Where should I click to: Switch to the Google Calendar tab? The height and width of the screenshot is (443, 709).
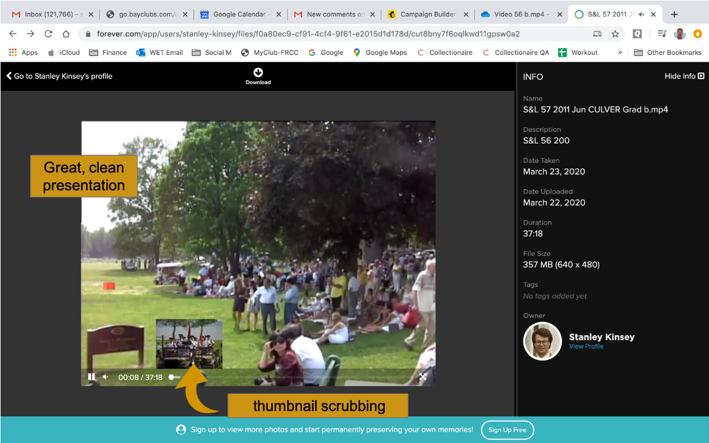pyautogui.click(x=239, y=14)
